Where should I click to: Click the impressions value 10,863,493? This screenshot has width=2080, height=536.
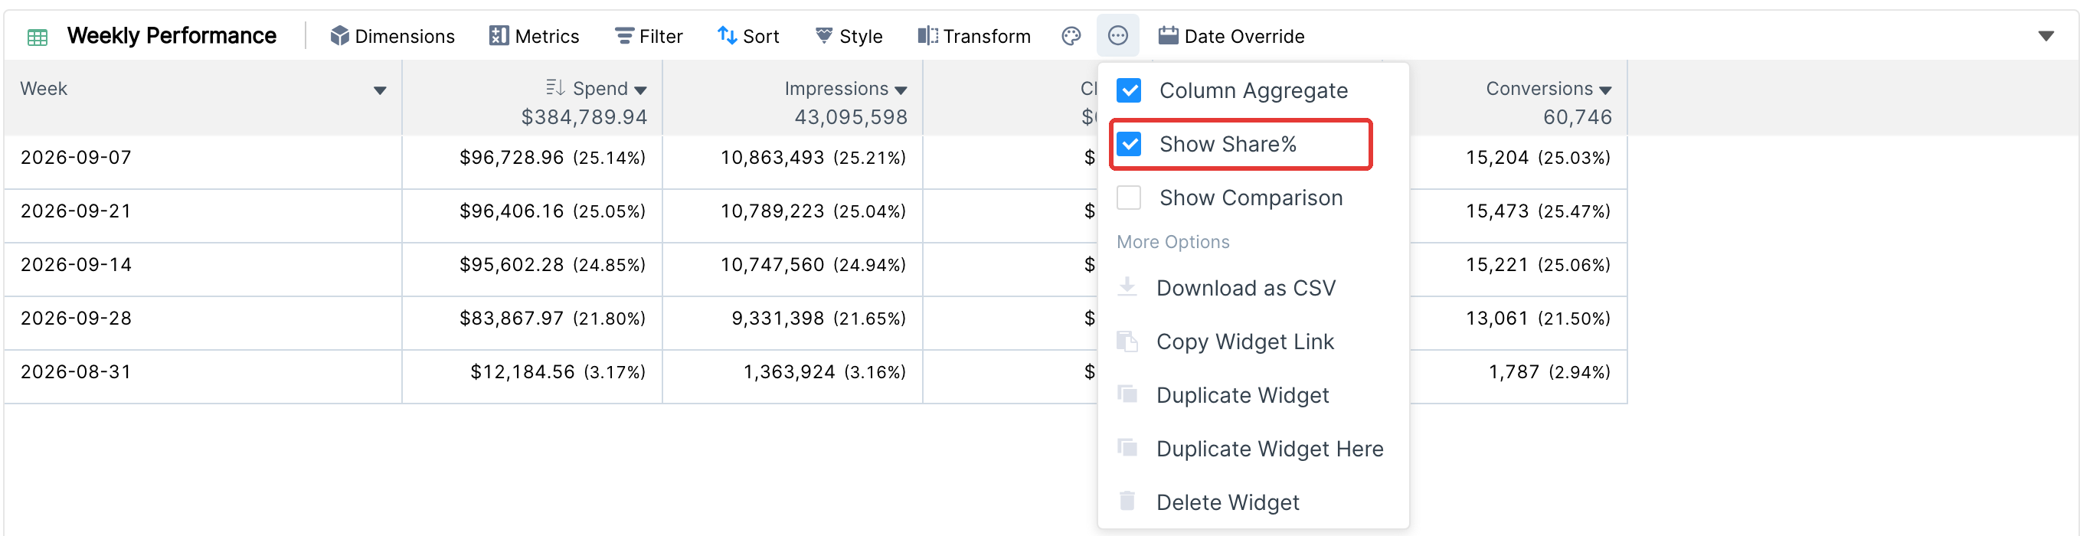[x=772, y=158]
